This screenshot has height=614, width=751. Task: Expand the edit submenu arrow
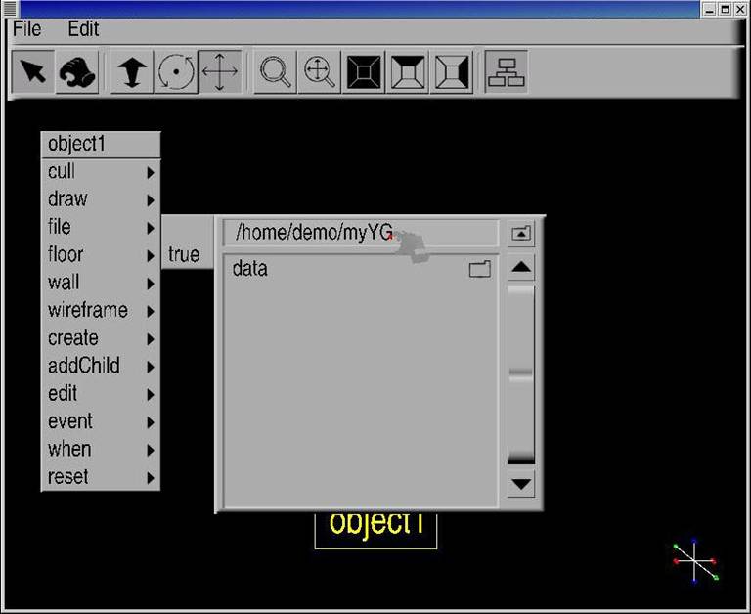(151, 395)
